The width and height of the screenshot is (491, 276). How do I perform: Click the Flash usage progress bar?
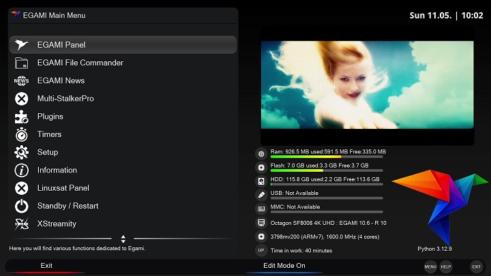(327, 170)
